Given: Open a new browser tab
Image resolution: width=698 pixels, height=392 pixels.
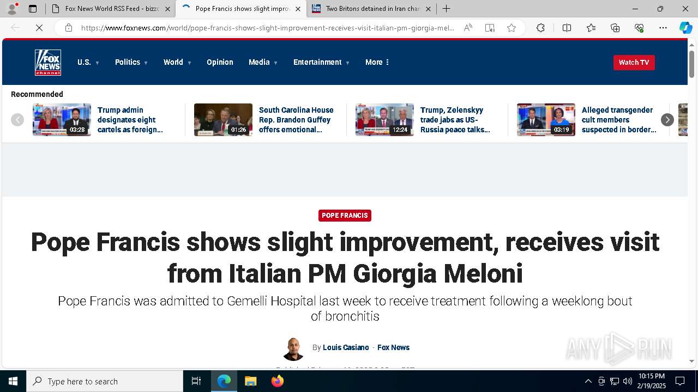Looking at the screenshot, I should [446, 9].
